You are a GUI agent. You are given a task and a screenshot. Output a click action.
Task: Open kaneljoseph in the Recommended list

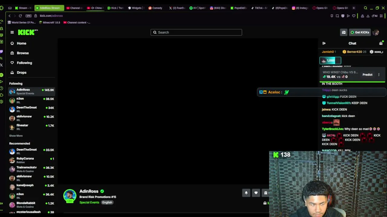coord(32,187)
